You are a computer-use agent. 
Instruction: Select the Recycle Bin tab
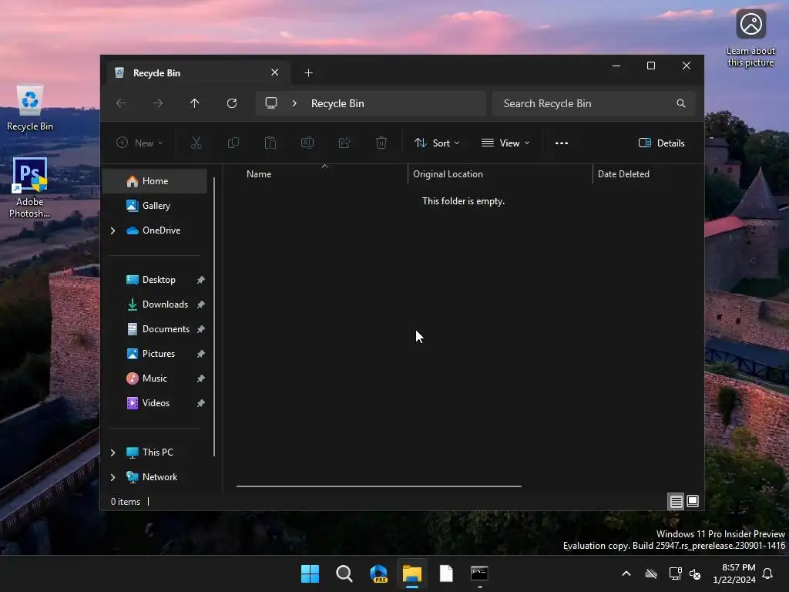(196, 73)
